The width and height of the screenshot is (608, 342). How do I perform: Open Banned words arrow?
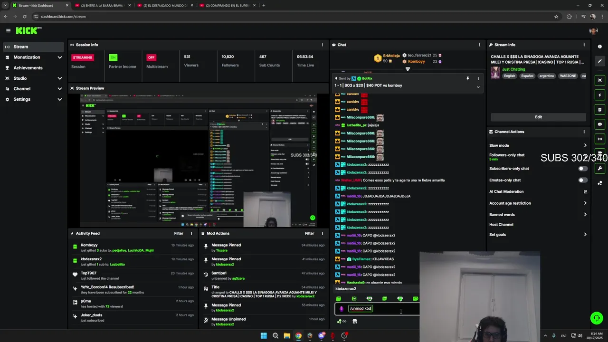coord(585,215)
